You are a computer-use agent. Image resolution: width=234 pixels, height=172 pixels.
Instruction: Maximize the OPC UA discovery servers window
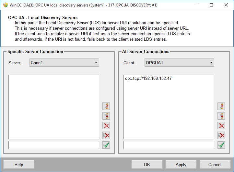211,5
